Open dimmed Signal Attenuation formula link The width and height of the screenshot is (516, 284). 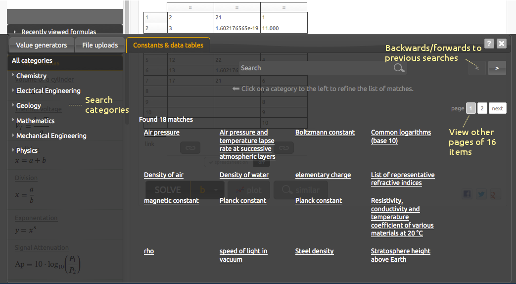click(x=42, y=248)
